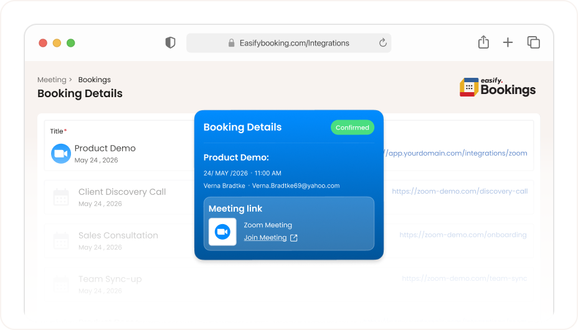Open a new tab with the plus icon
This screenshot has height=330, width=578.
point(508,42)
